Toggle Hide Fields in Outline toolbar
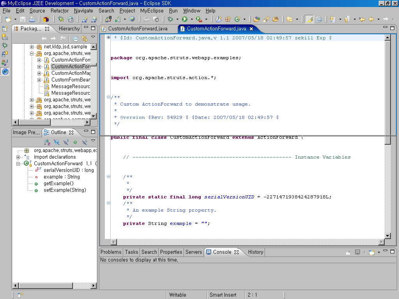 click(x=56, y=142)
